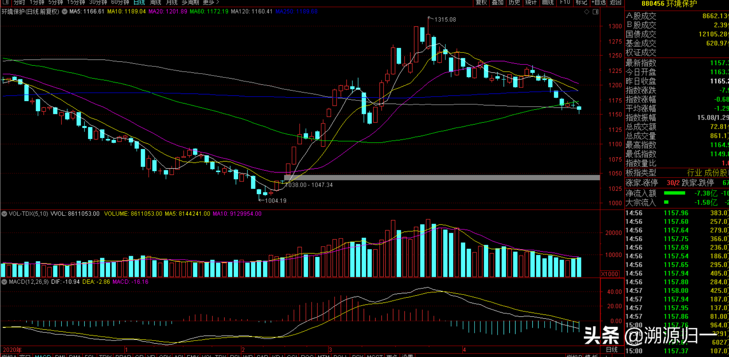Click the gray gap zone bar on chart

click(x=442, y=178)
